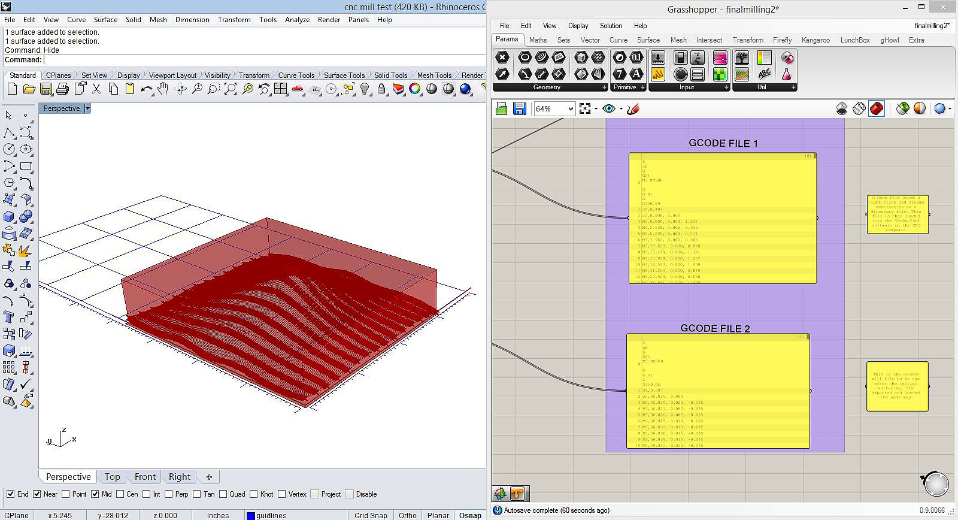
Task: Open the Surface menu in Rhino
Action: pyautogui.click(x=105, y=20)
